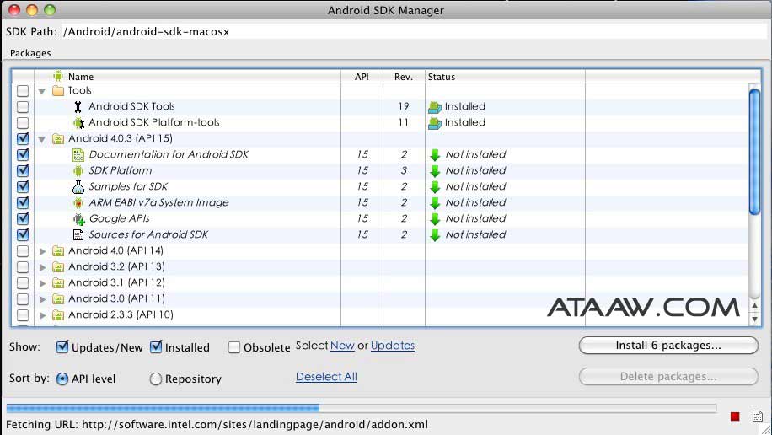Screen dimensions: 772x435
Task: Click the Deselect All link
Action: coord(326,377)
